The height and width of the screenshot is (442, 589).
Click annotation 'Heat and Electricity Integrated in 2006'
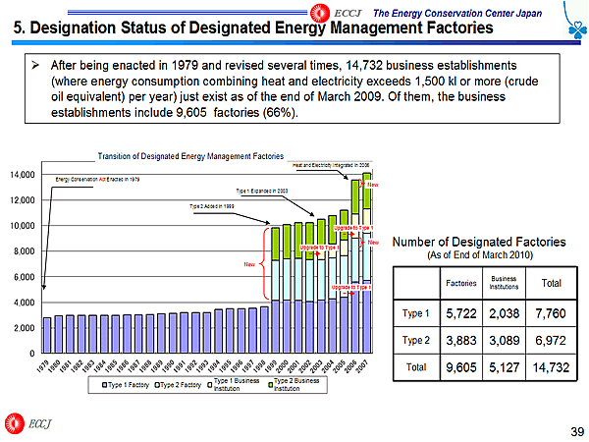pos(331,165)
